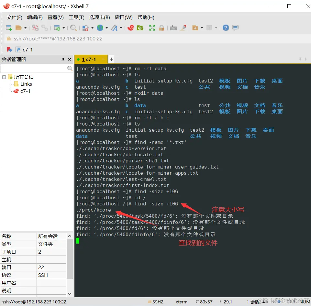Viewport: 311px width, 306px height.
Task: Click the ssh address bar field
Action: [158, 38]
